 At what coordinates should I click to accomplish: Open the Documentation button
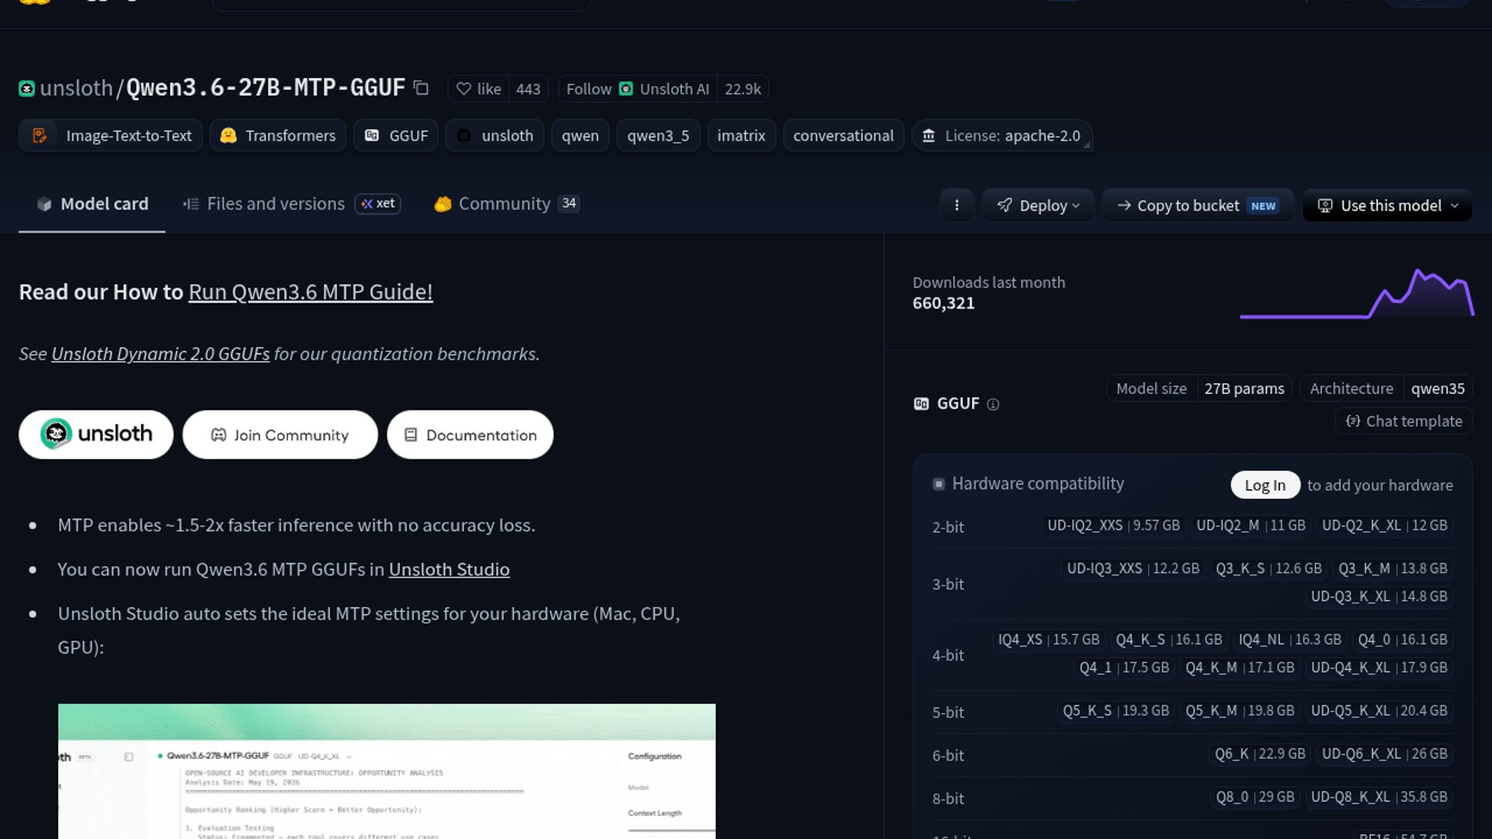(470, 434)
